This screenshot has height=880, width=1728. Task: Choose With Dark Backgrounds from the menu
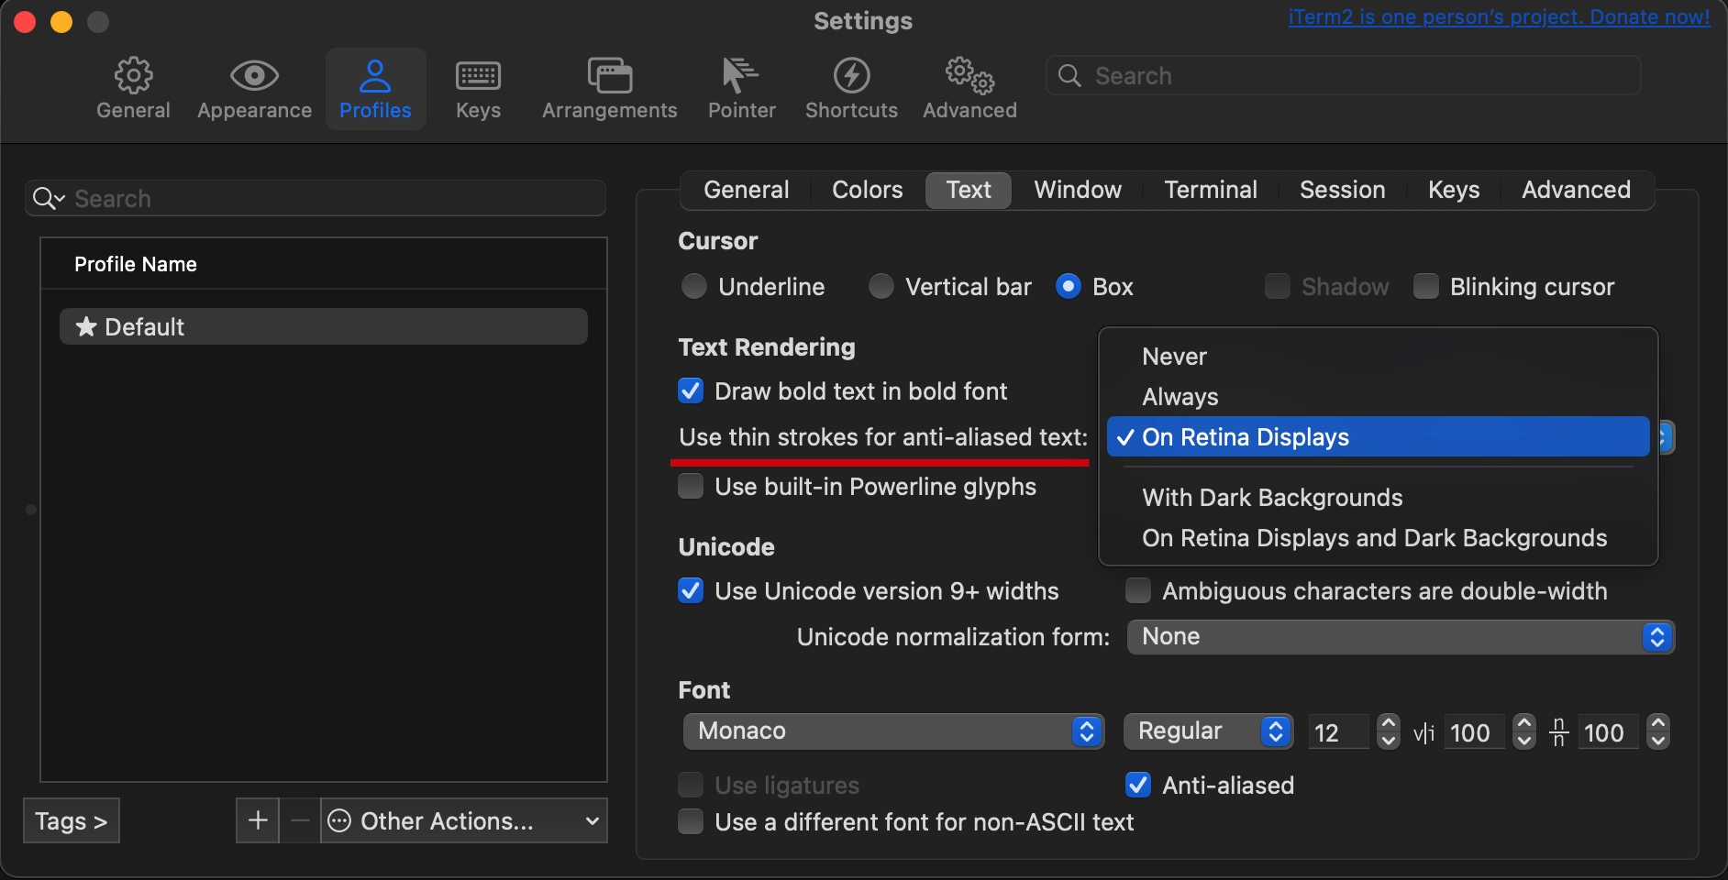click(1272, 498)
